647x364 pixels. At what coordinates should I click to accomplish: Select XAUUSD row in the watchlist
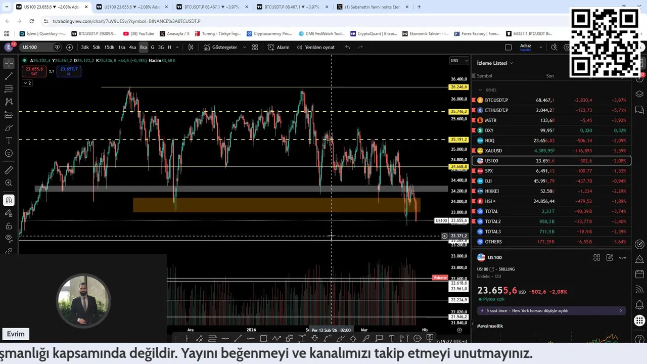pos(551,151)
